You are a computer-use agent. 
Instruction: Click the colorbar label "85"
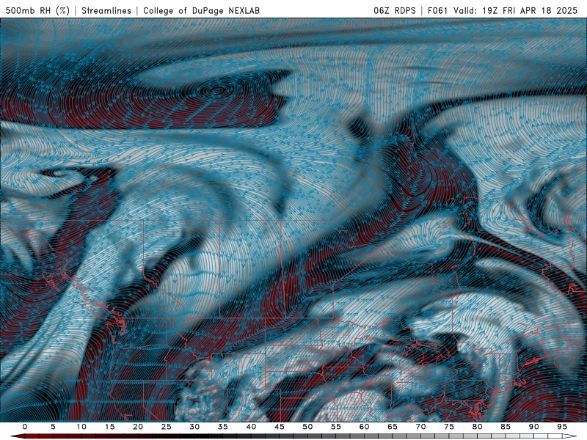click(x=506, y=427)
